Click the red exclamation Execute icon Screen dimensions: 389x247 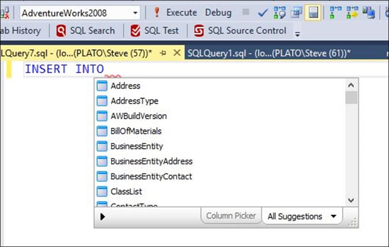tap(157, 13)
